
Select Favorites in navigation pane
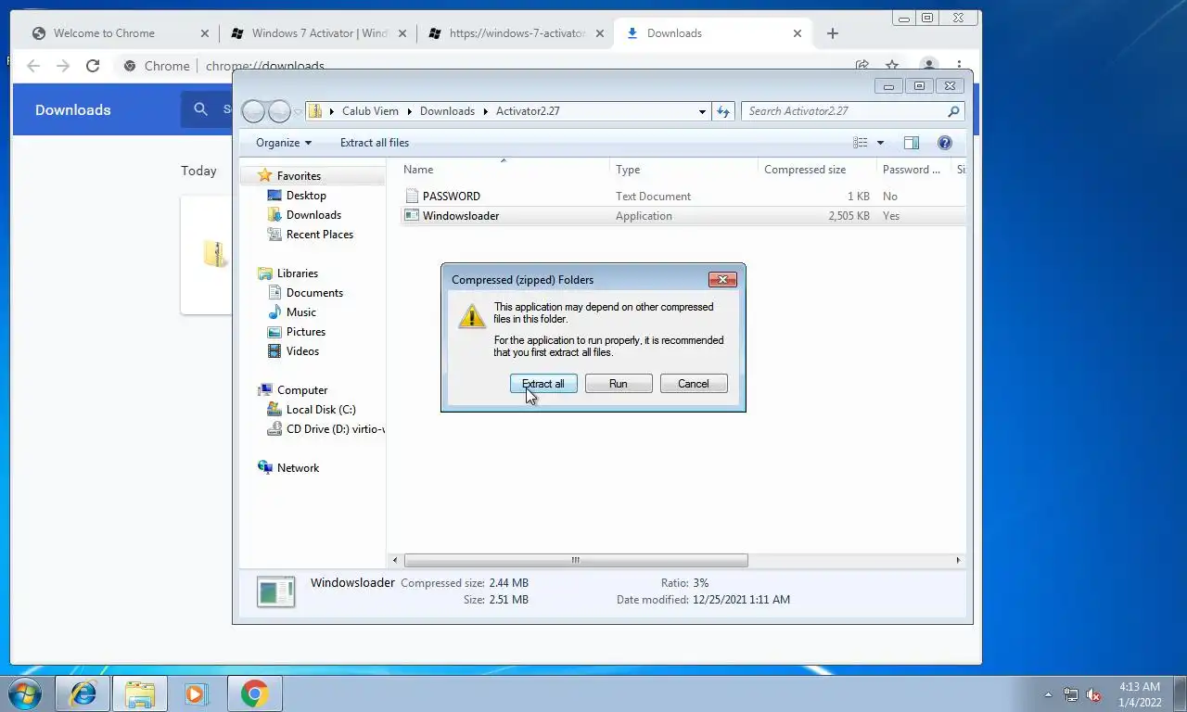299,176
